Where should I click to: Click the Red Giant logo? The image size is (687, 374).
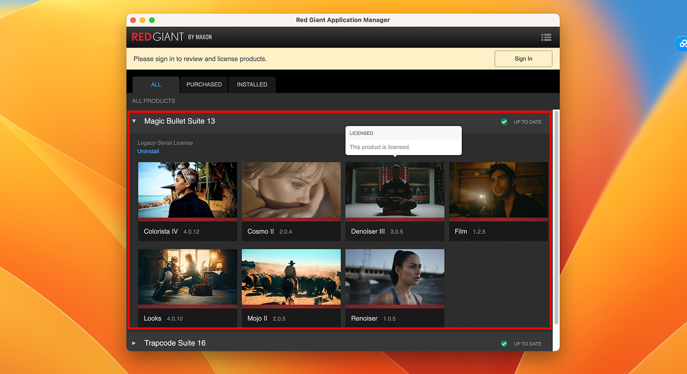click(x=156, y=37)
